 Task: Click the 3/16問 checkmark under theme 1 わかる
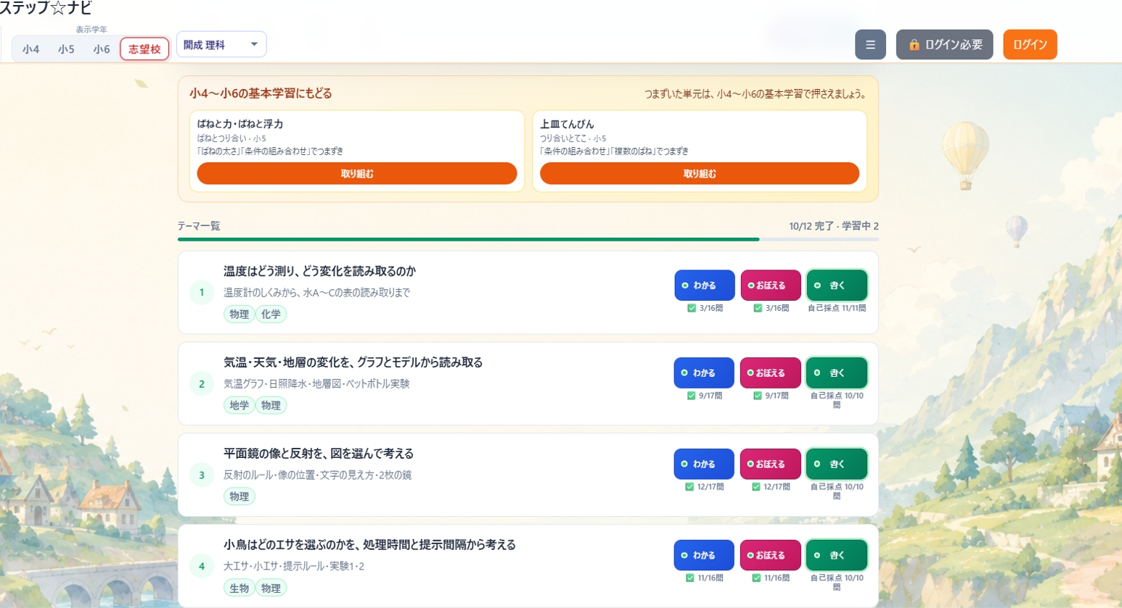[x=692, y=308]
